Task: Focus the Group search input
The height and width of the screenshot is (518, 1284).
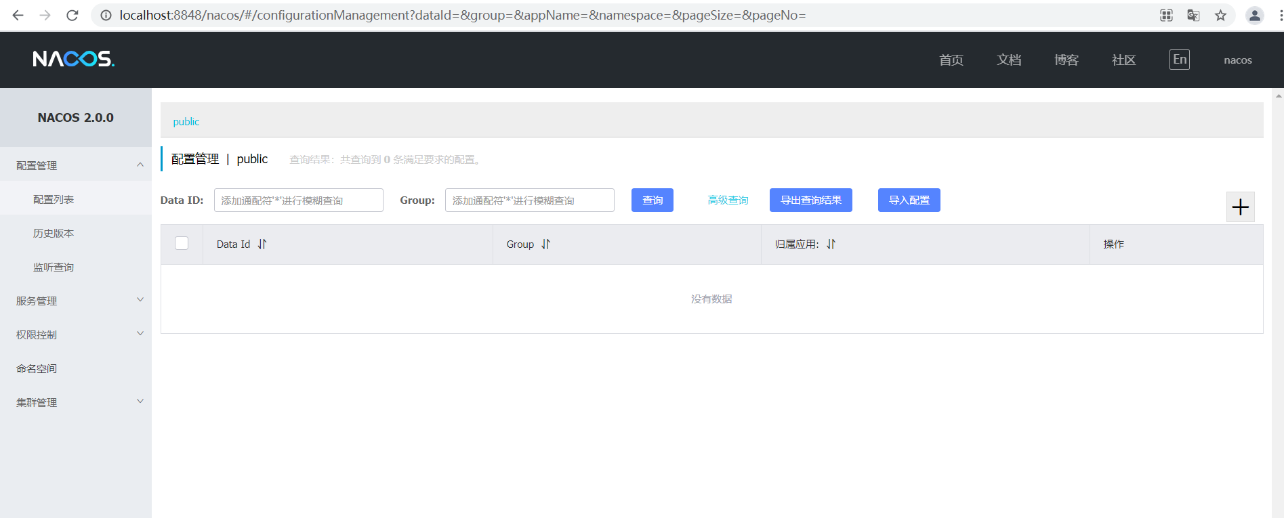Action: pyautogui.click(x=530, y=200)
